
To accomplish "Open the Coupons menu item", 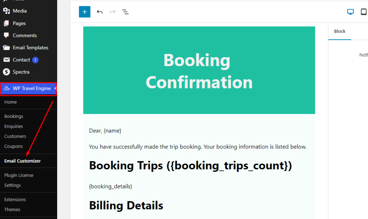I will coord(13,146).
